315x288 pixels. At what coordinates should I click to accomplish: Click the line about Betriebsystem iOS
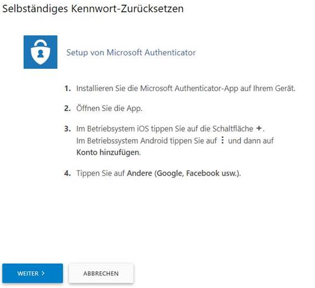coord(170,129)
